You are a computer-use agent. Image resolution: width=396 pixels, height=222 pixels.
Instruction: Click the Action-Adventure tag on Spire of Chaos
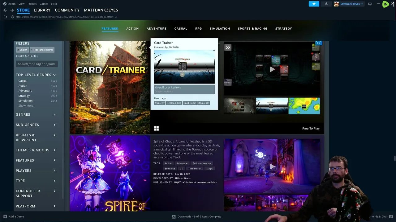click(x=202, y=163)
